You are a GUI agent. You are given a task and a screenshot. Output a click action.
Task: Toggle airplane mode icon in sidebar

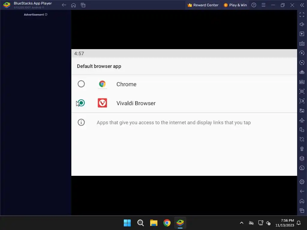(302, 120)
